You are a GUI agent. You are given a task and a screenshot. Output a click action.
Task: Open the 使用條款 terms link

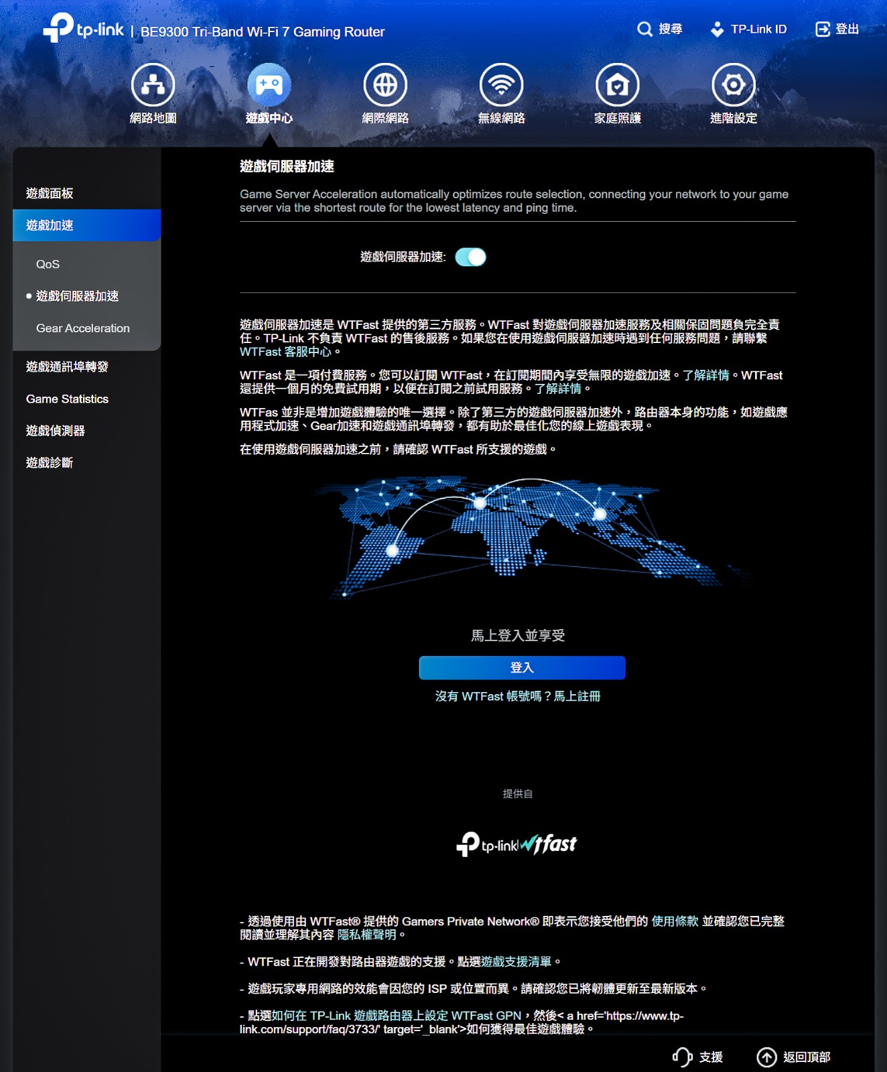coord(675,921)
